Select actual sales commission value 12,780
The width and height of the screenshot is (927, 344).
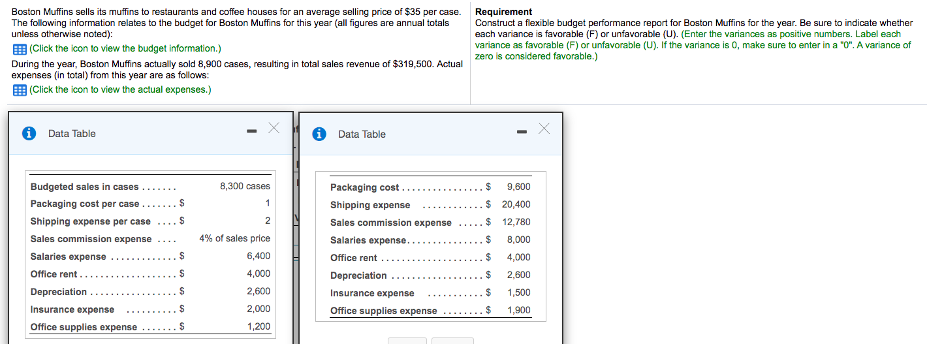(x=516, y=222)
